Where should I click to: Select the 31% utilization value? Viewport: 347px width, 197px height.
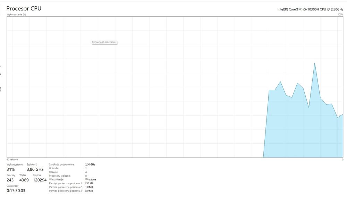coord(11,169)
